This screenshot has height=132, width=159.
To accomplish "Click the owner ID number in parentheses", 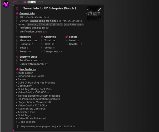I will point(70,21).
